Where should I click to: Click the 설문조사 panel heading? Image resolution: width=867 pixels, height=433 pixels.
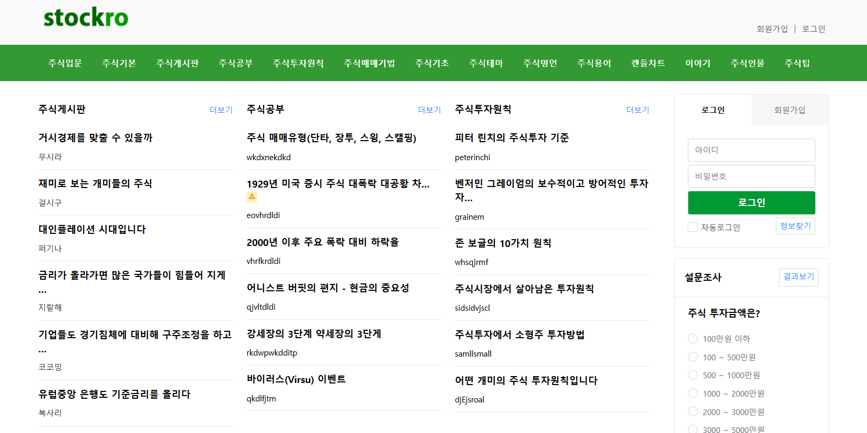(x=703, y=278)
